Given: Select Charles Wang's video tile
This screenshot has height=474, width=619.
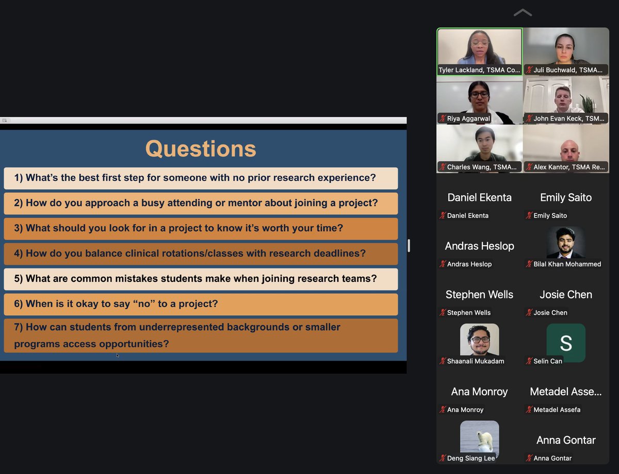Looking at the screenshot, I should [x=480, y=148].
